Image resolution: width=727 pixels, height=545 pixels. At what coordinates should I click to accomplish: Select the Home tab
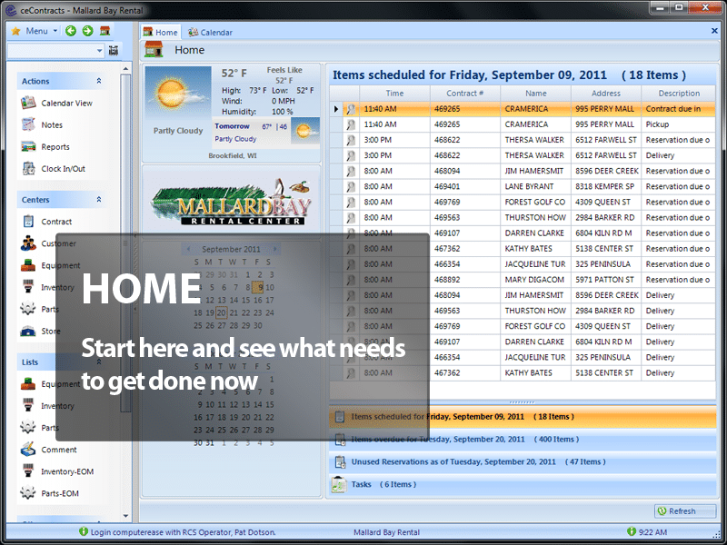[161, 32]
